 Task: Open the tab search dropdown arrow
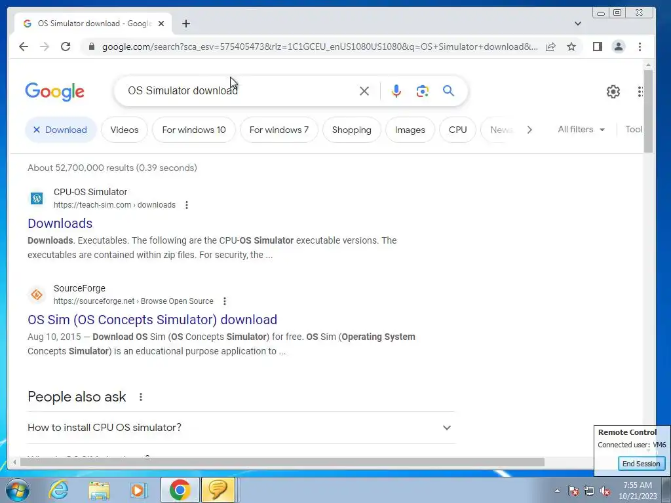click(x=578, y=24)
